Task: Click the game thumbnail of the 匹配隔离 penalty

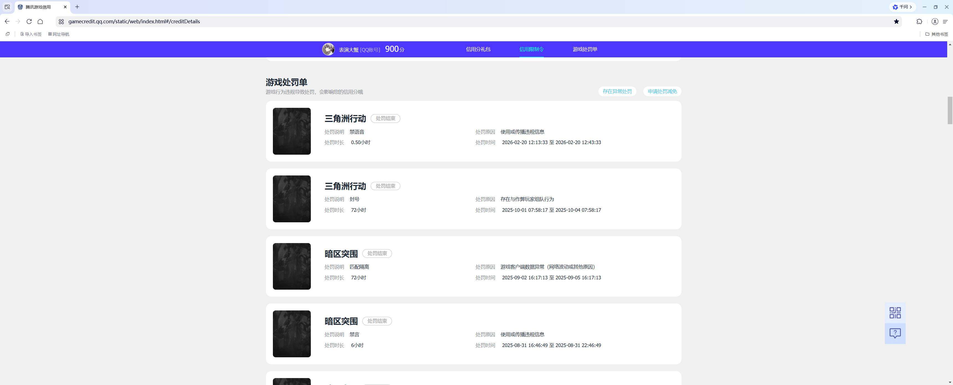Action: coord(291,266)
